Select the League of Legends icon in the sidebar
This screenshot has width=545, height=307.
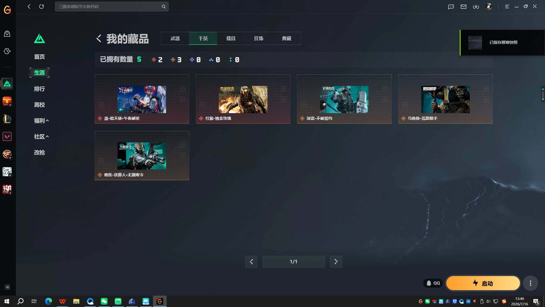(x=7, y=119)
